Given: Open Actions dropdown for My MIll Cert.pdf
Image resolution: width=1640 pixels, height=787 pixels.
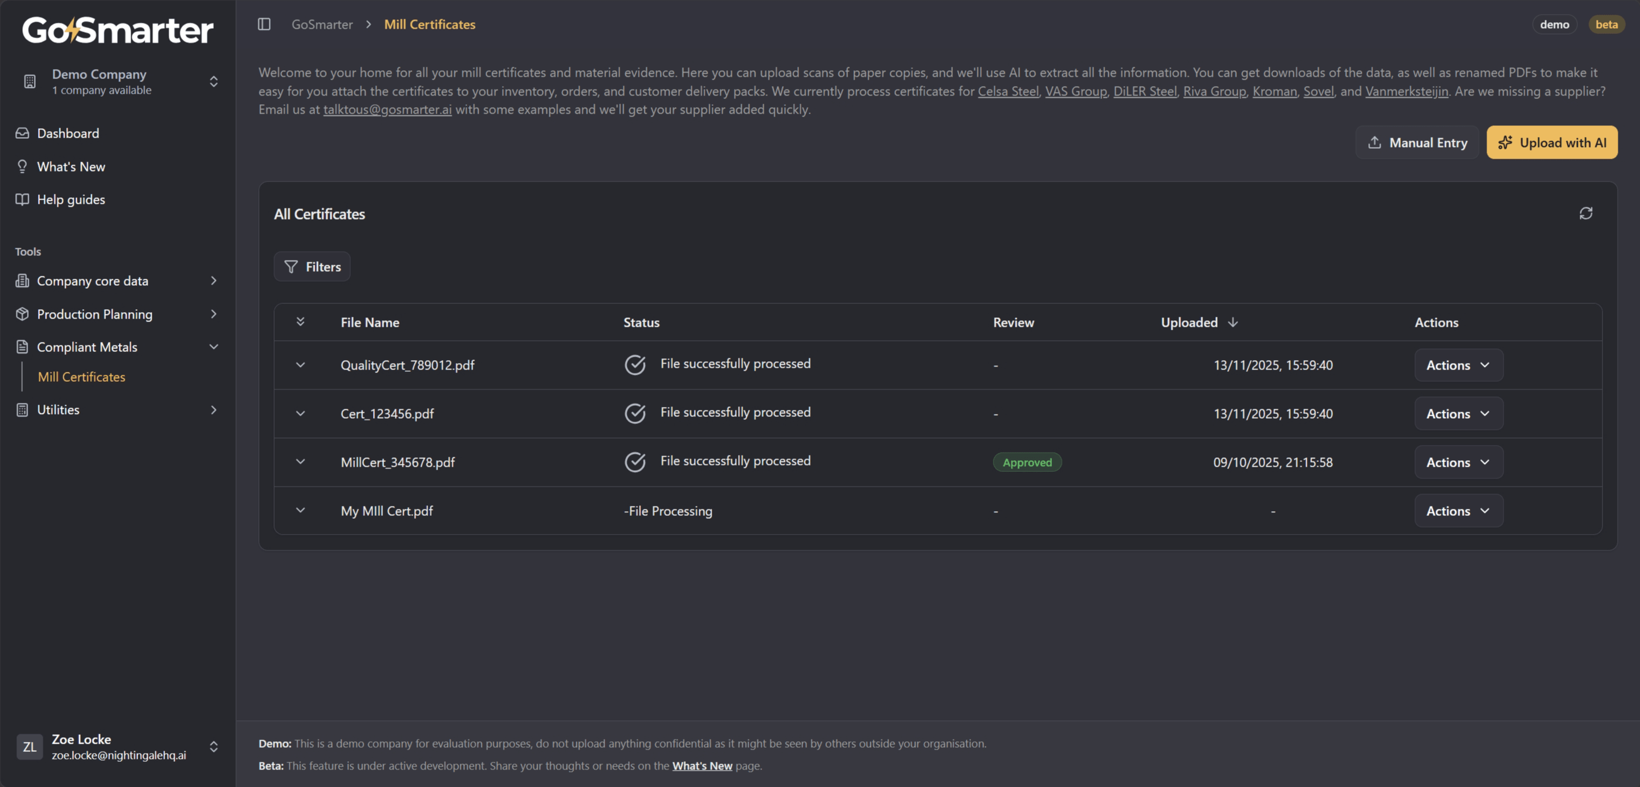Looking at the screenshot, I should coord(1458,511).
